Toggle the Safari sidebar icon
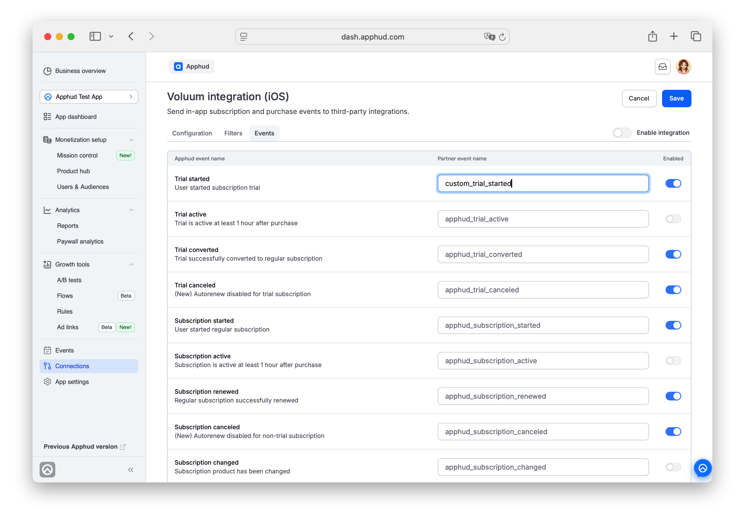Image resolution: width=745 pixels, height=526 pixels. [x=95, y=36]
